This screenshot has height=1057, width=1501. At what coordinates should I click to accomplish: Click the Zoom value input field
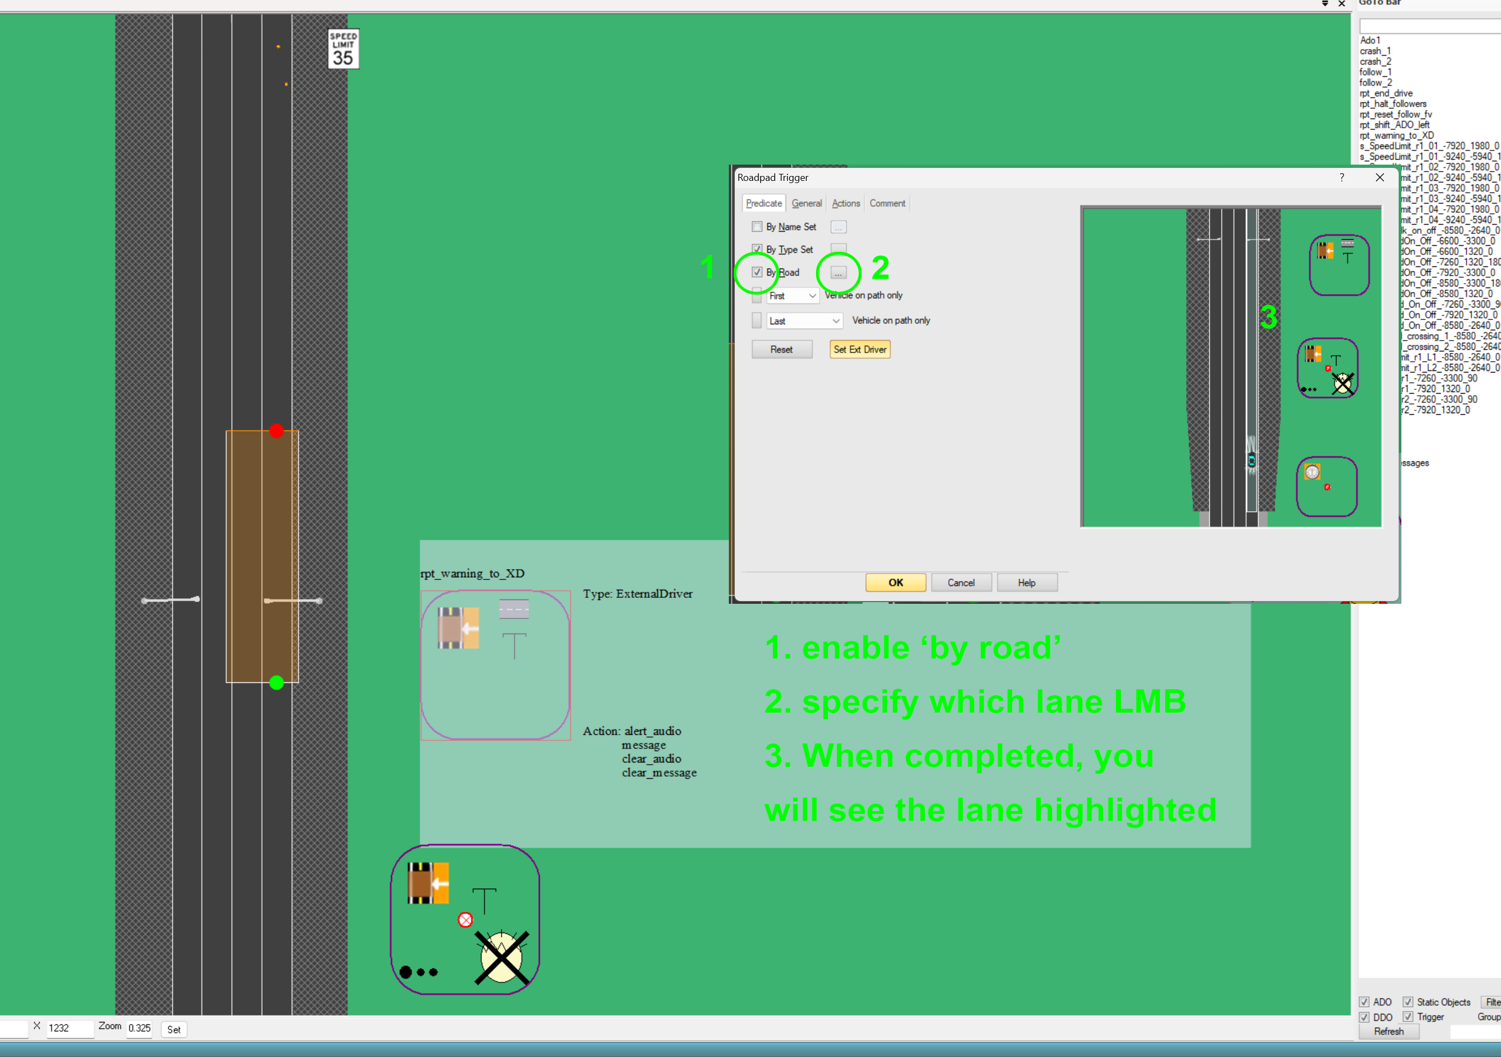point(139,1029)
